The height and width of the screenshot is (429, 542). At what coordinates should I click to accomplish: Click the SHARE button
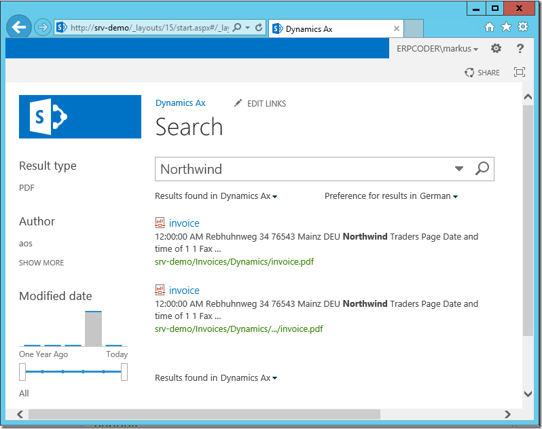coord(482,73)
